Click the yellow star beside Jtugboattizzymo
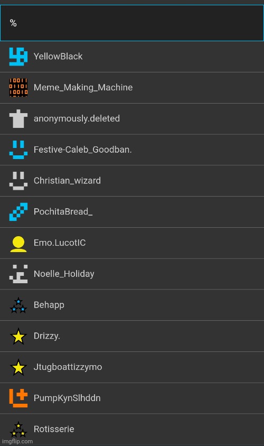 tap(18, 367)
